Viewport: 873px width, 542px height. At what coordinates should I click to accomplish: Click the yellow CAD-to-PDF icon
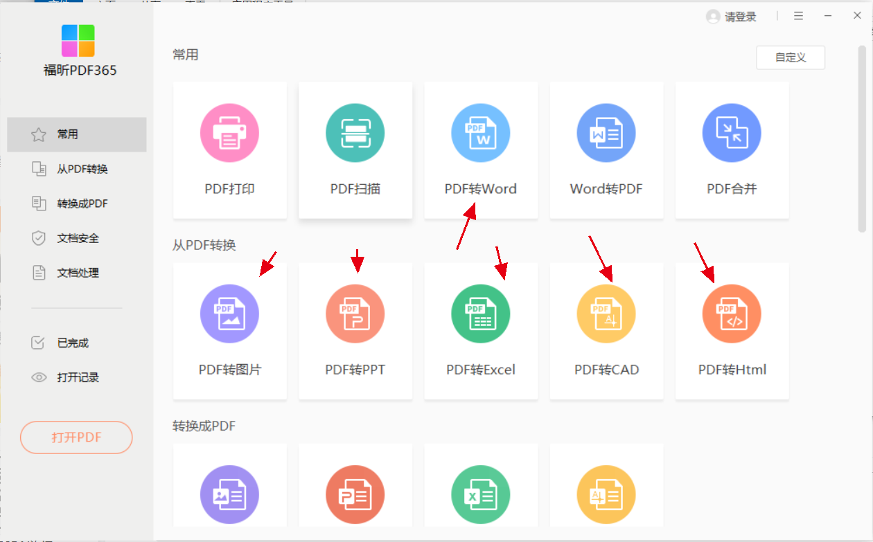click(606, 494)
